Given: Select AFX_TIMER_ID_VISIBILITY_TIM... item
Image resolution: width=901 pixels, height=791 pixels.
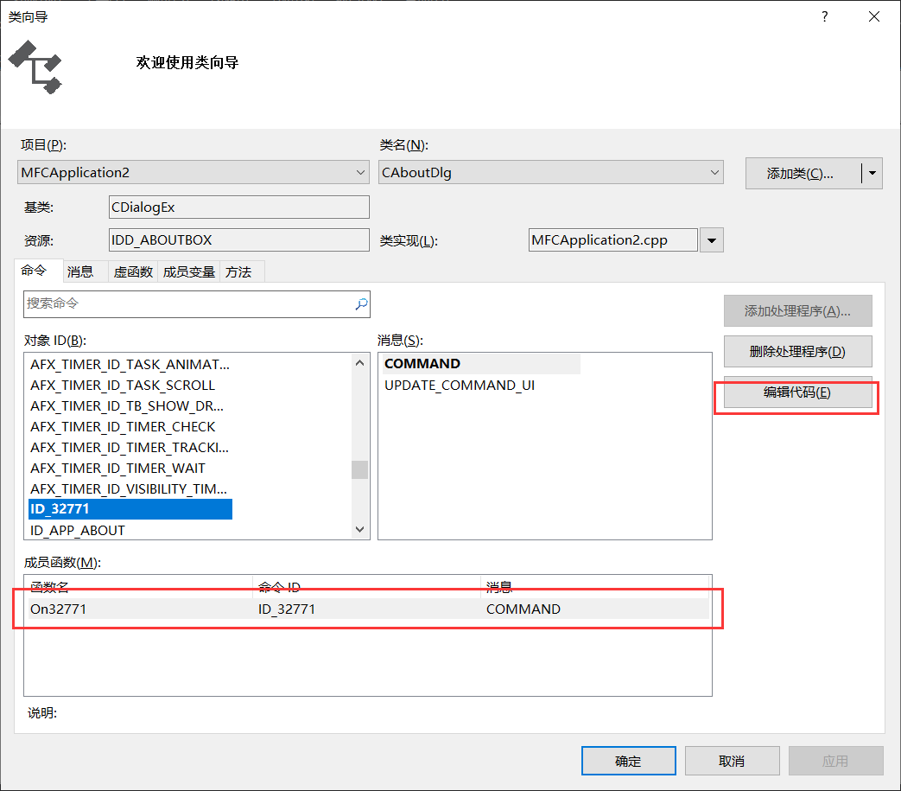Looking at the screenshot, I should click(x=129, y=488).
